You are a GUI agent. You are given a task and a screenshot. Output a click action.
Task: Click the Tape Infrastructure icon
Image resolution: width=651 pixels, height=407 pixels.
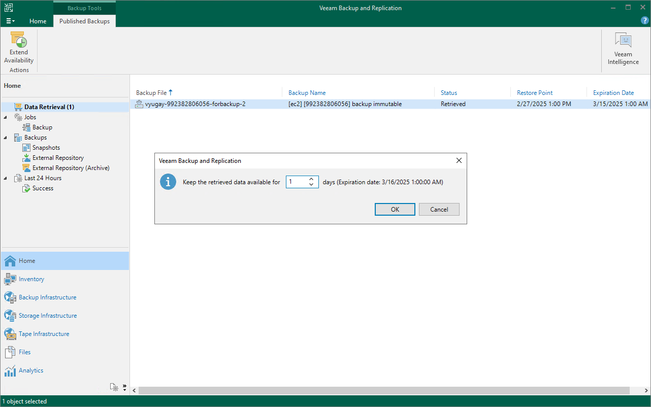pos(10,334)
